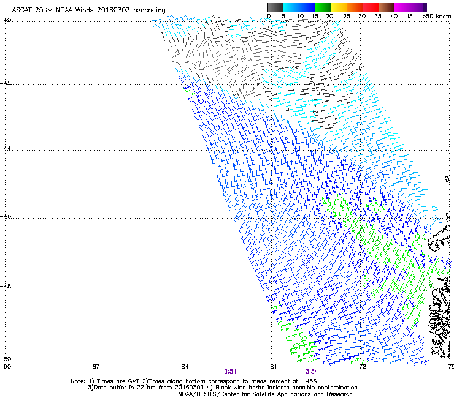Click the red 30-35 knots color band

coord(371,7)
